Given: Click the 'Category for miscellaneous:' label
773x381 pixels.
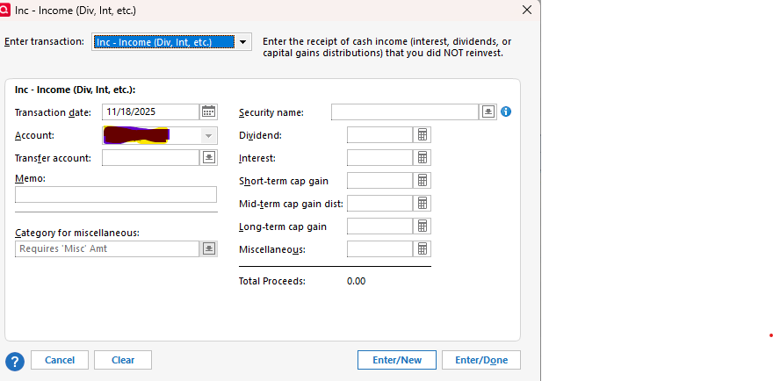Looking at the screenshot, I should tap(77, 233).
